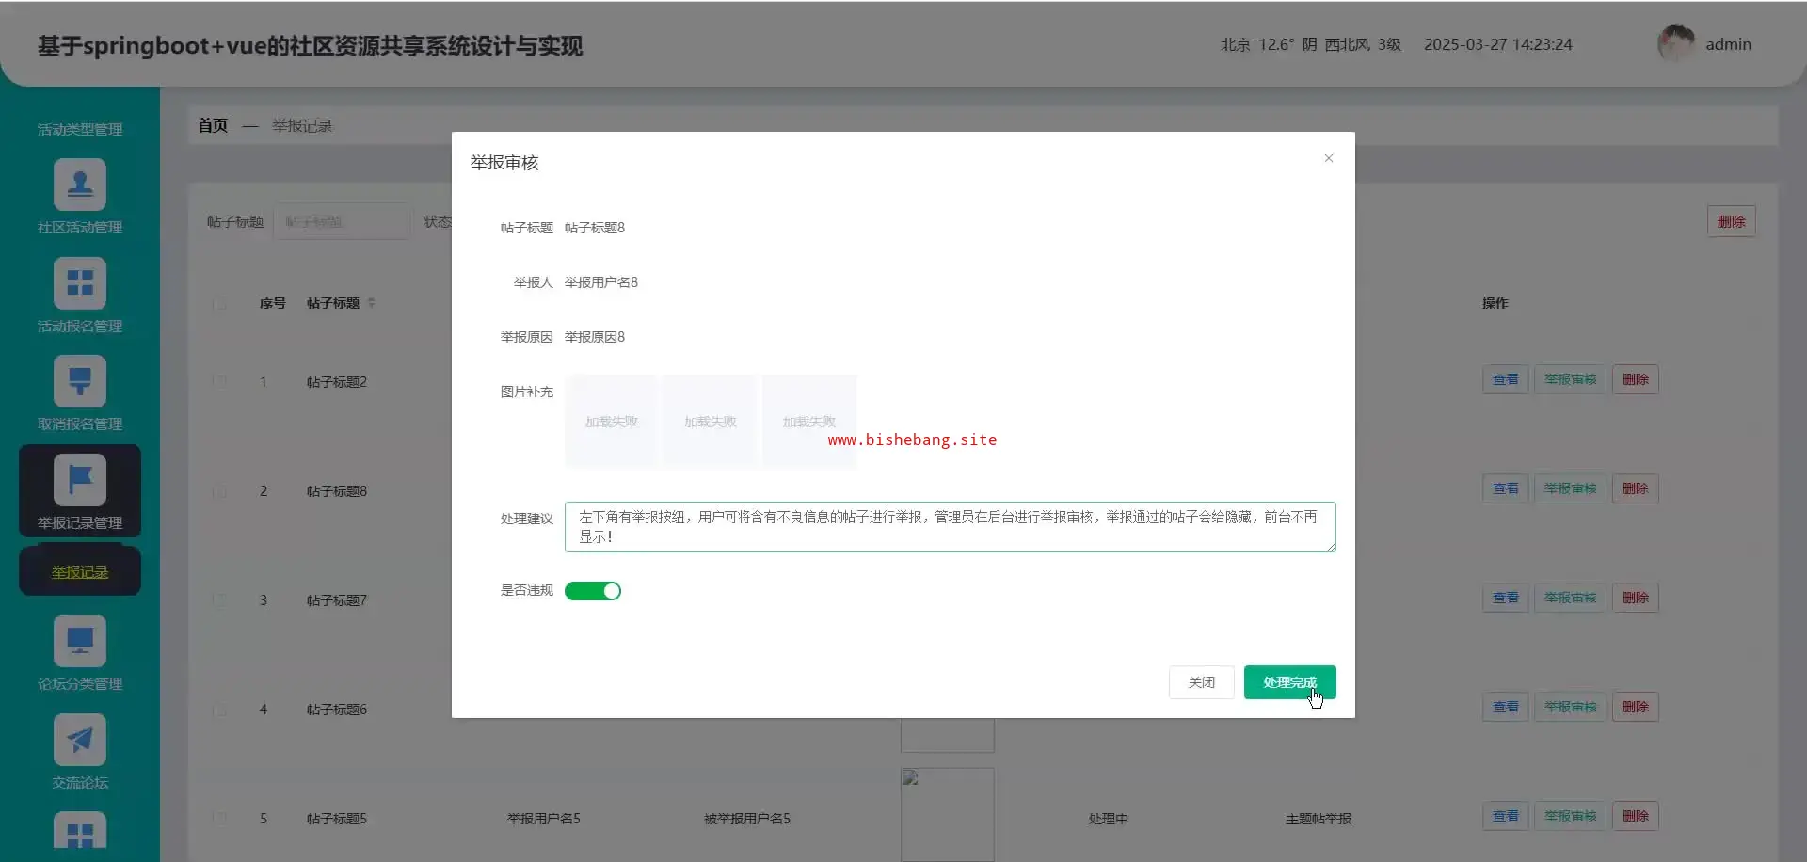Click the 举报原因8 value in dialog

coord(595,337)
